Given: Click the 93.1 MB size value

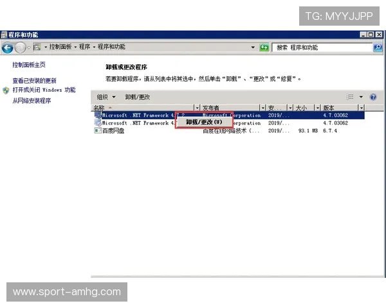Looking at the screenshot, I should (308, 131).
